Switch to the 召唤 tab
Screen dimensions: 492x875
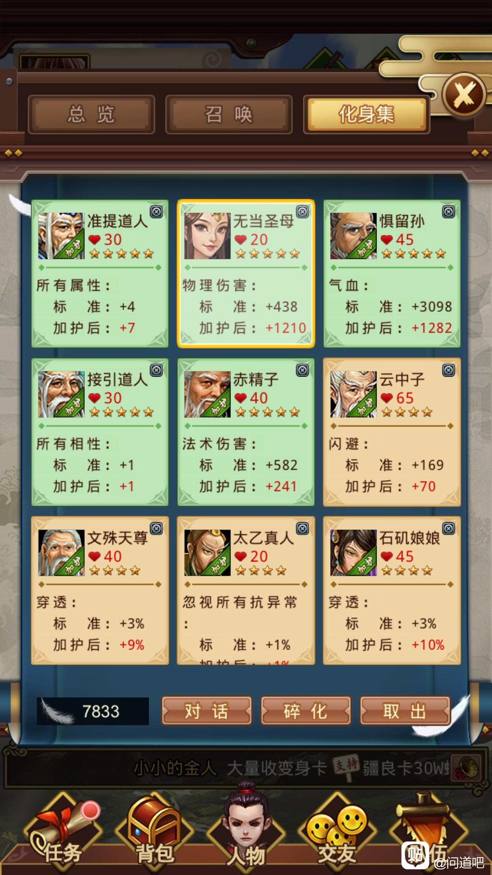coord(229,115)
